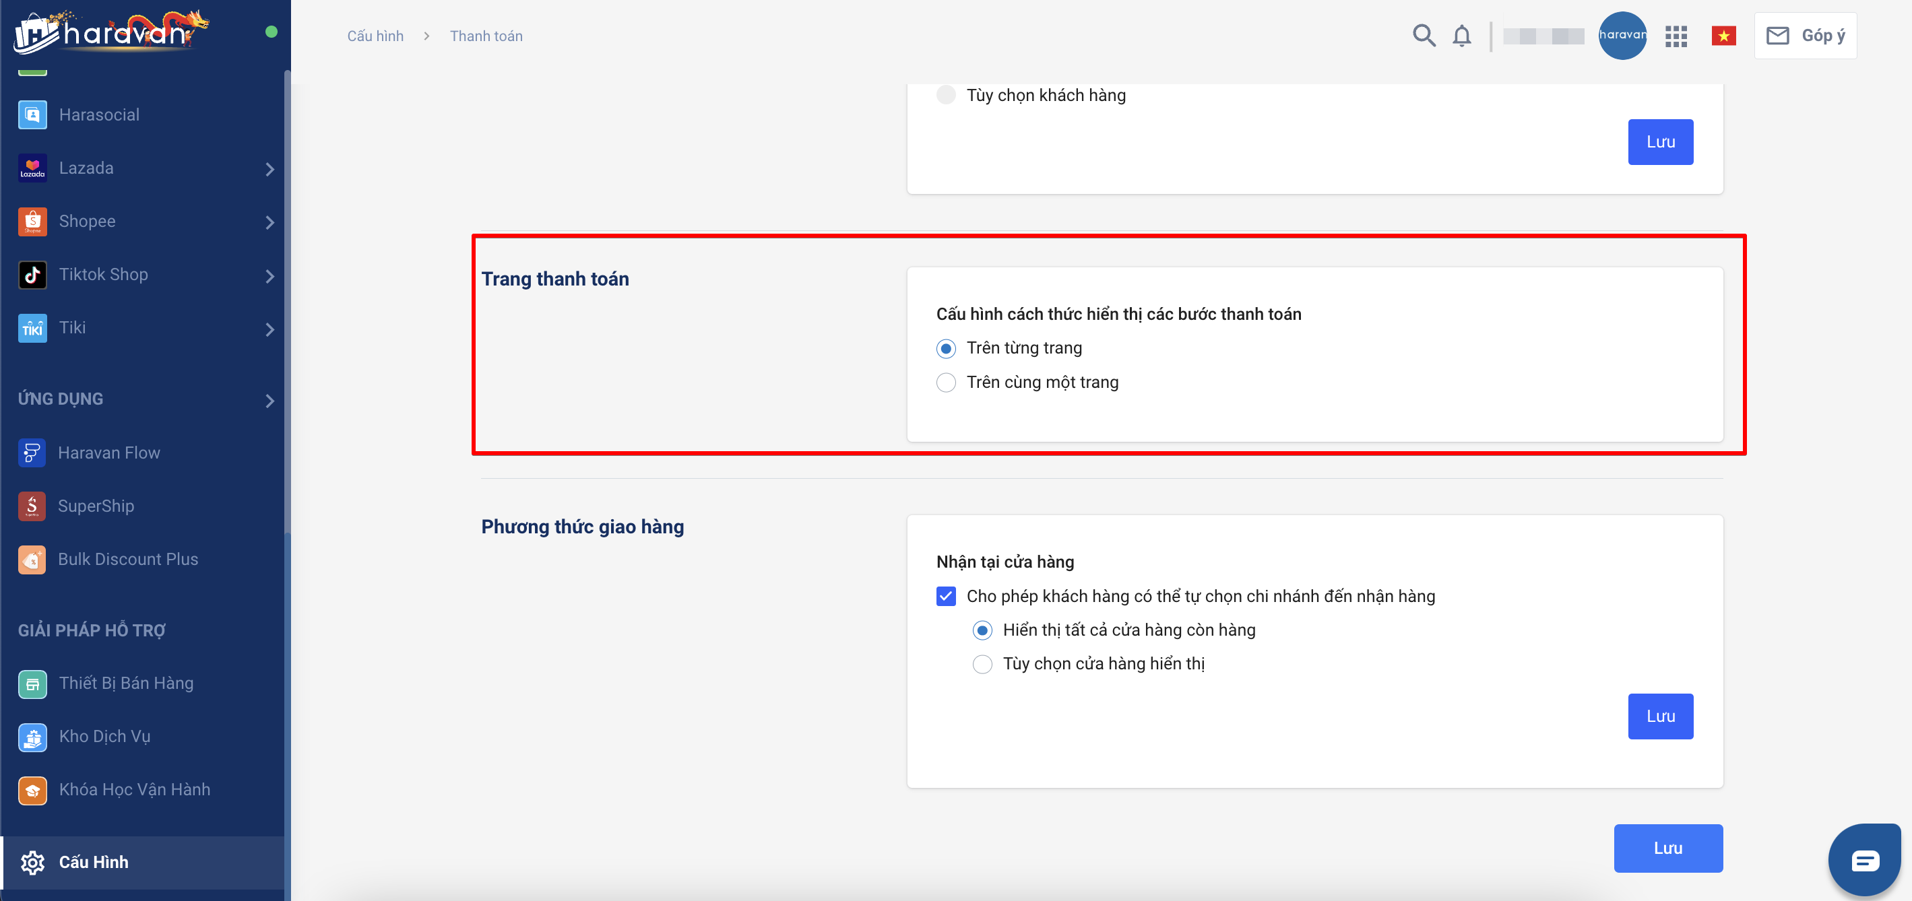The height and width of the screenshot is (901, 1912).
Task: Open the notifications bell
Action: pos(1461,36)
